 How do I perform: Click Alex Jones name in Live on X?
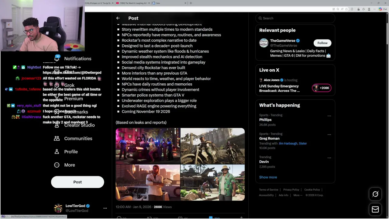(272, 80)
